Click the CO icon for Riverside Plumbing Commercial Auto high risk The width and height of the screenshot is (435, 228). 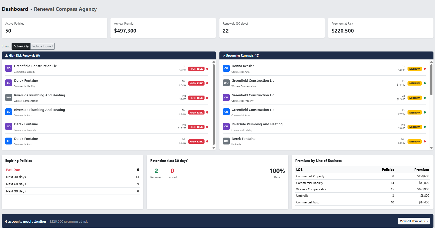pyautogui.click(x=9, y=112)
